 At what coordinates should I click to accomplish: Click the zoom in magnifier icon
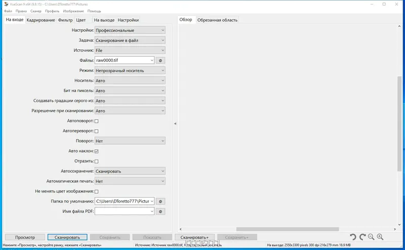coord(380,237)
